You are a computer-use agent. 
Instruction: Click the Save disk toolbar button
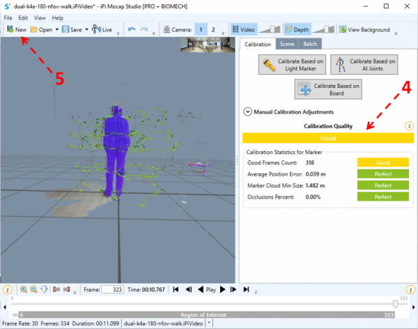point(72,29)
